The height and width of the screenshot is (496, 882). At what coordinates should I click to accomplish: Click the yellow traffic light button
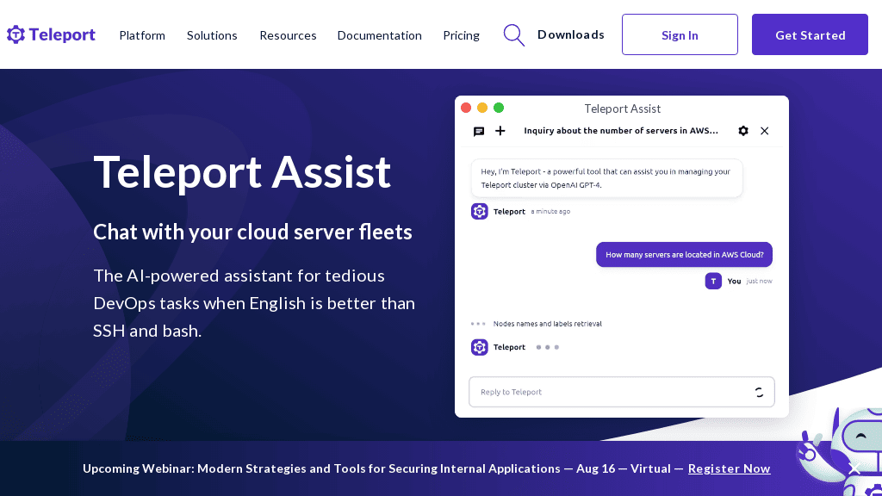point(482,108)
